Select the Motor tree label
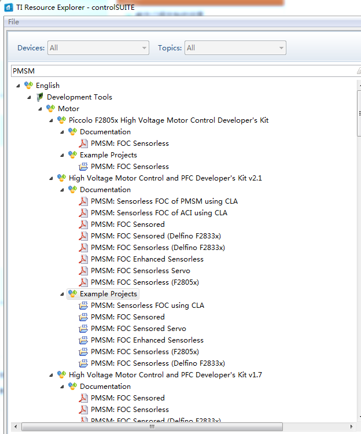Screen dimensions: 361x434 pyautogui.click(x=69, y=109)
